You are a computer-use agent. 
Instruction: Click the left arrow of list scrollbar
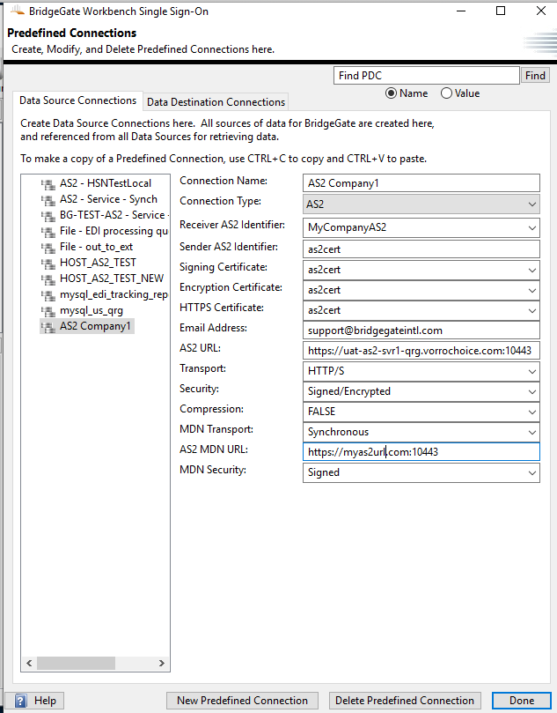[x=29, y=663]
